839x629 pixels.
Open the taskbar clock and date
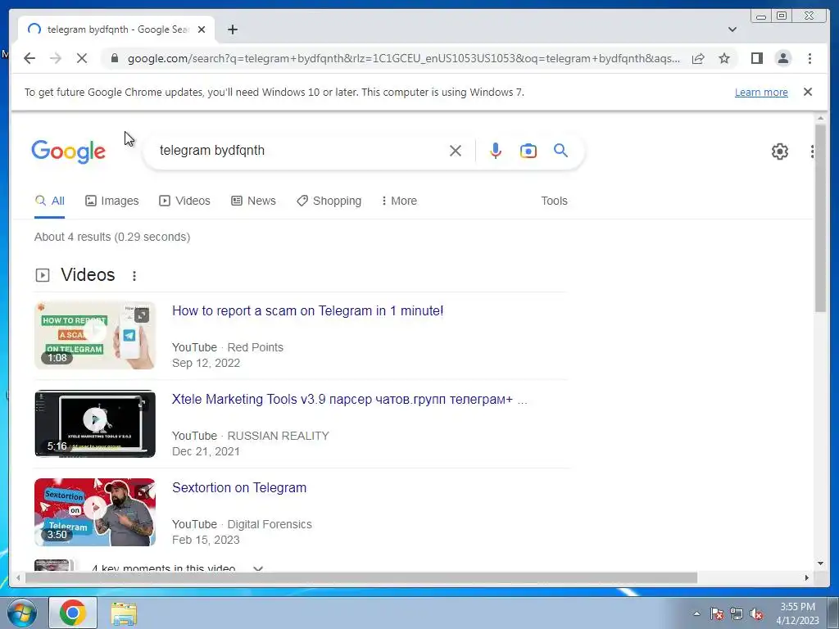point(797,613)
